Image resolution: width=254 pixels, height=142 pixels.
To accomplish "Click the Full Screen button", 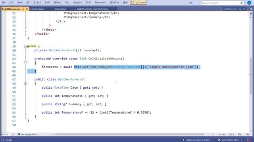I will 138,2.
